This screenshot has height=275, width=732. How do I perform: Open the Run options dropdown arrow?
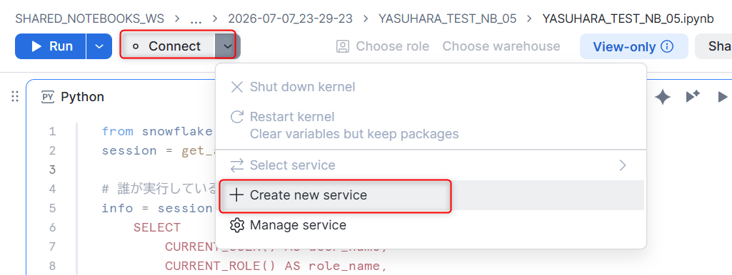[x=99, y=46]
